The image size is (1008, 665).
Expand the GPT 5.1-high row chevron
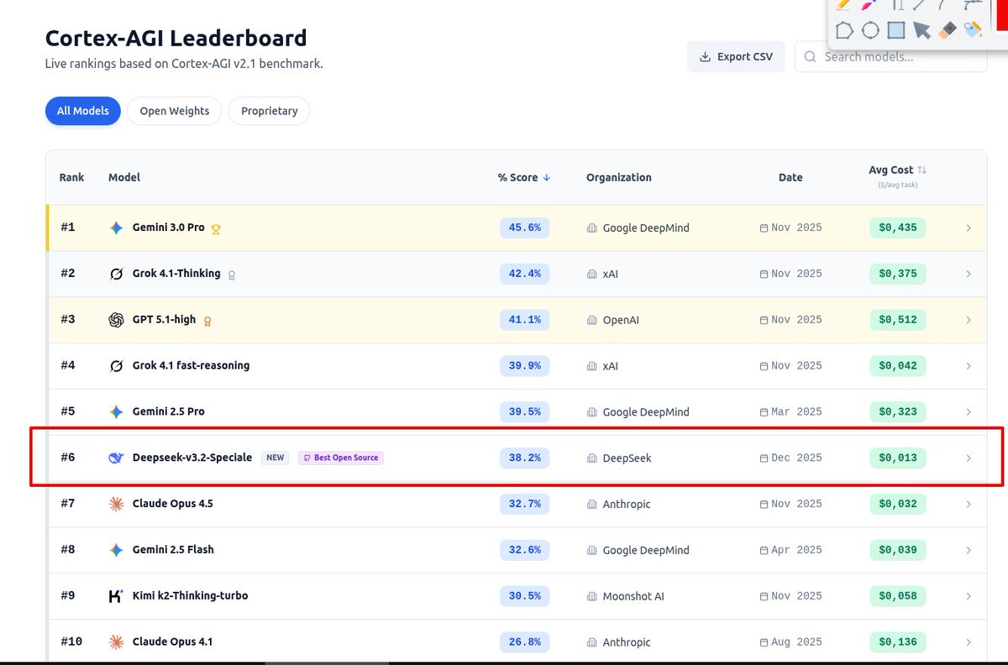[x=969, y=320]
